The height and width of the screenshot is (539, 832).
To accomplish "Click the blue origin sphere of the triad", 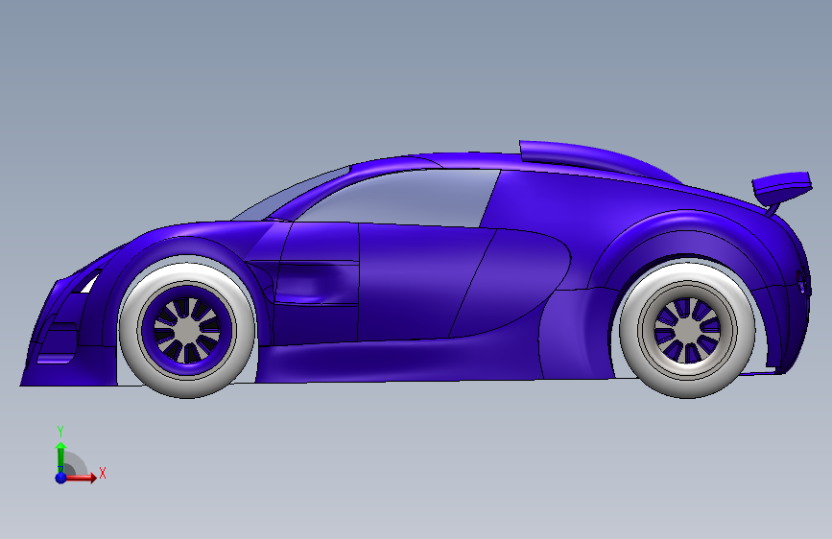I will 61,478.
